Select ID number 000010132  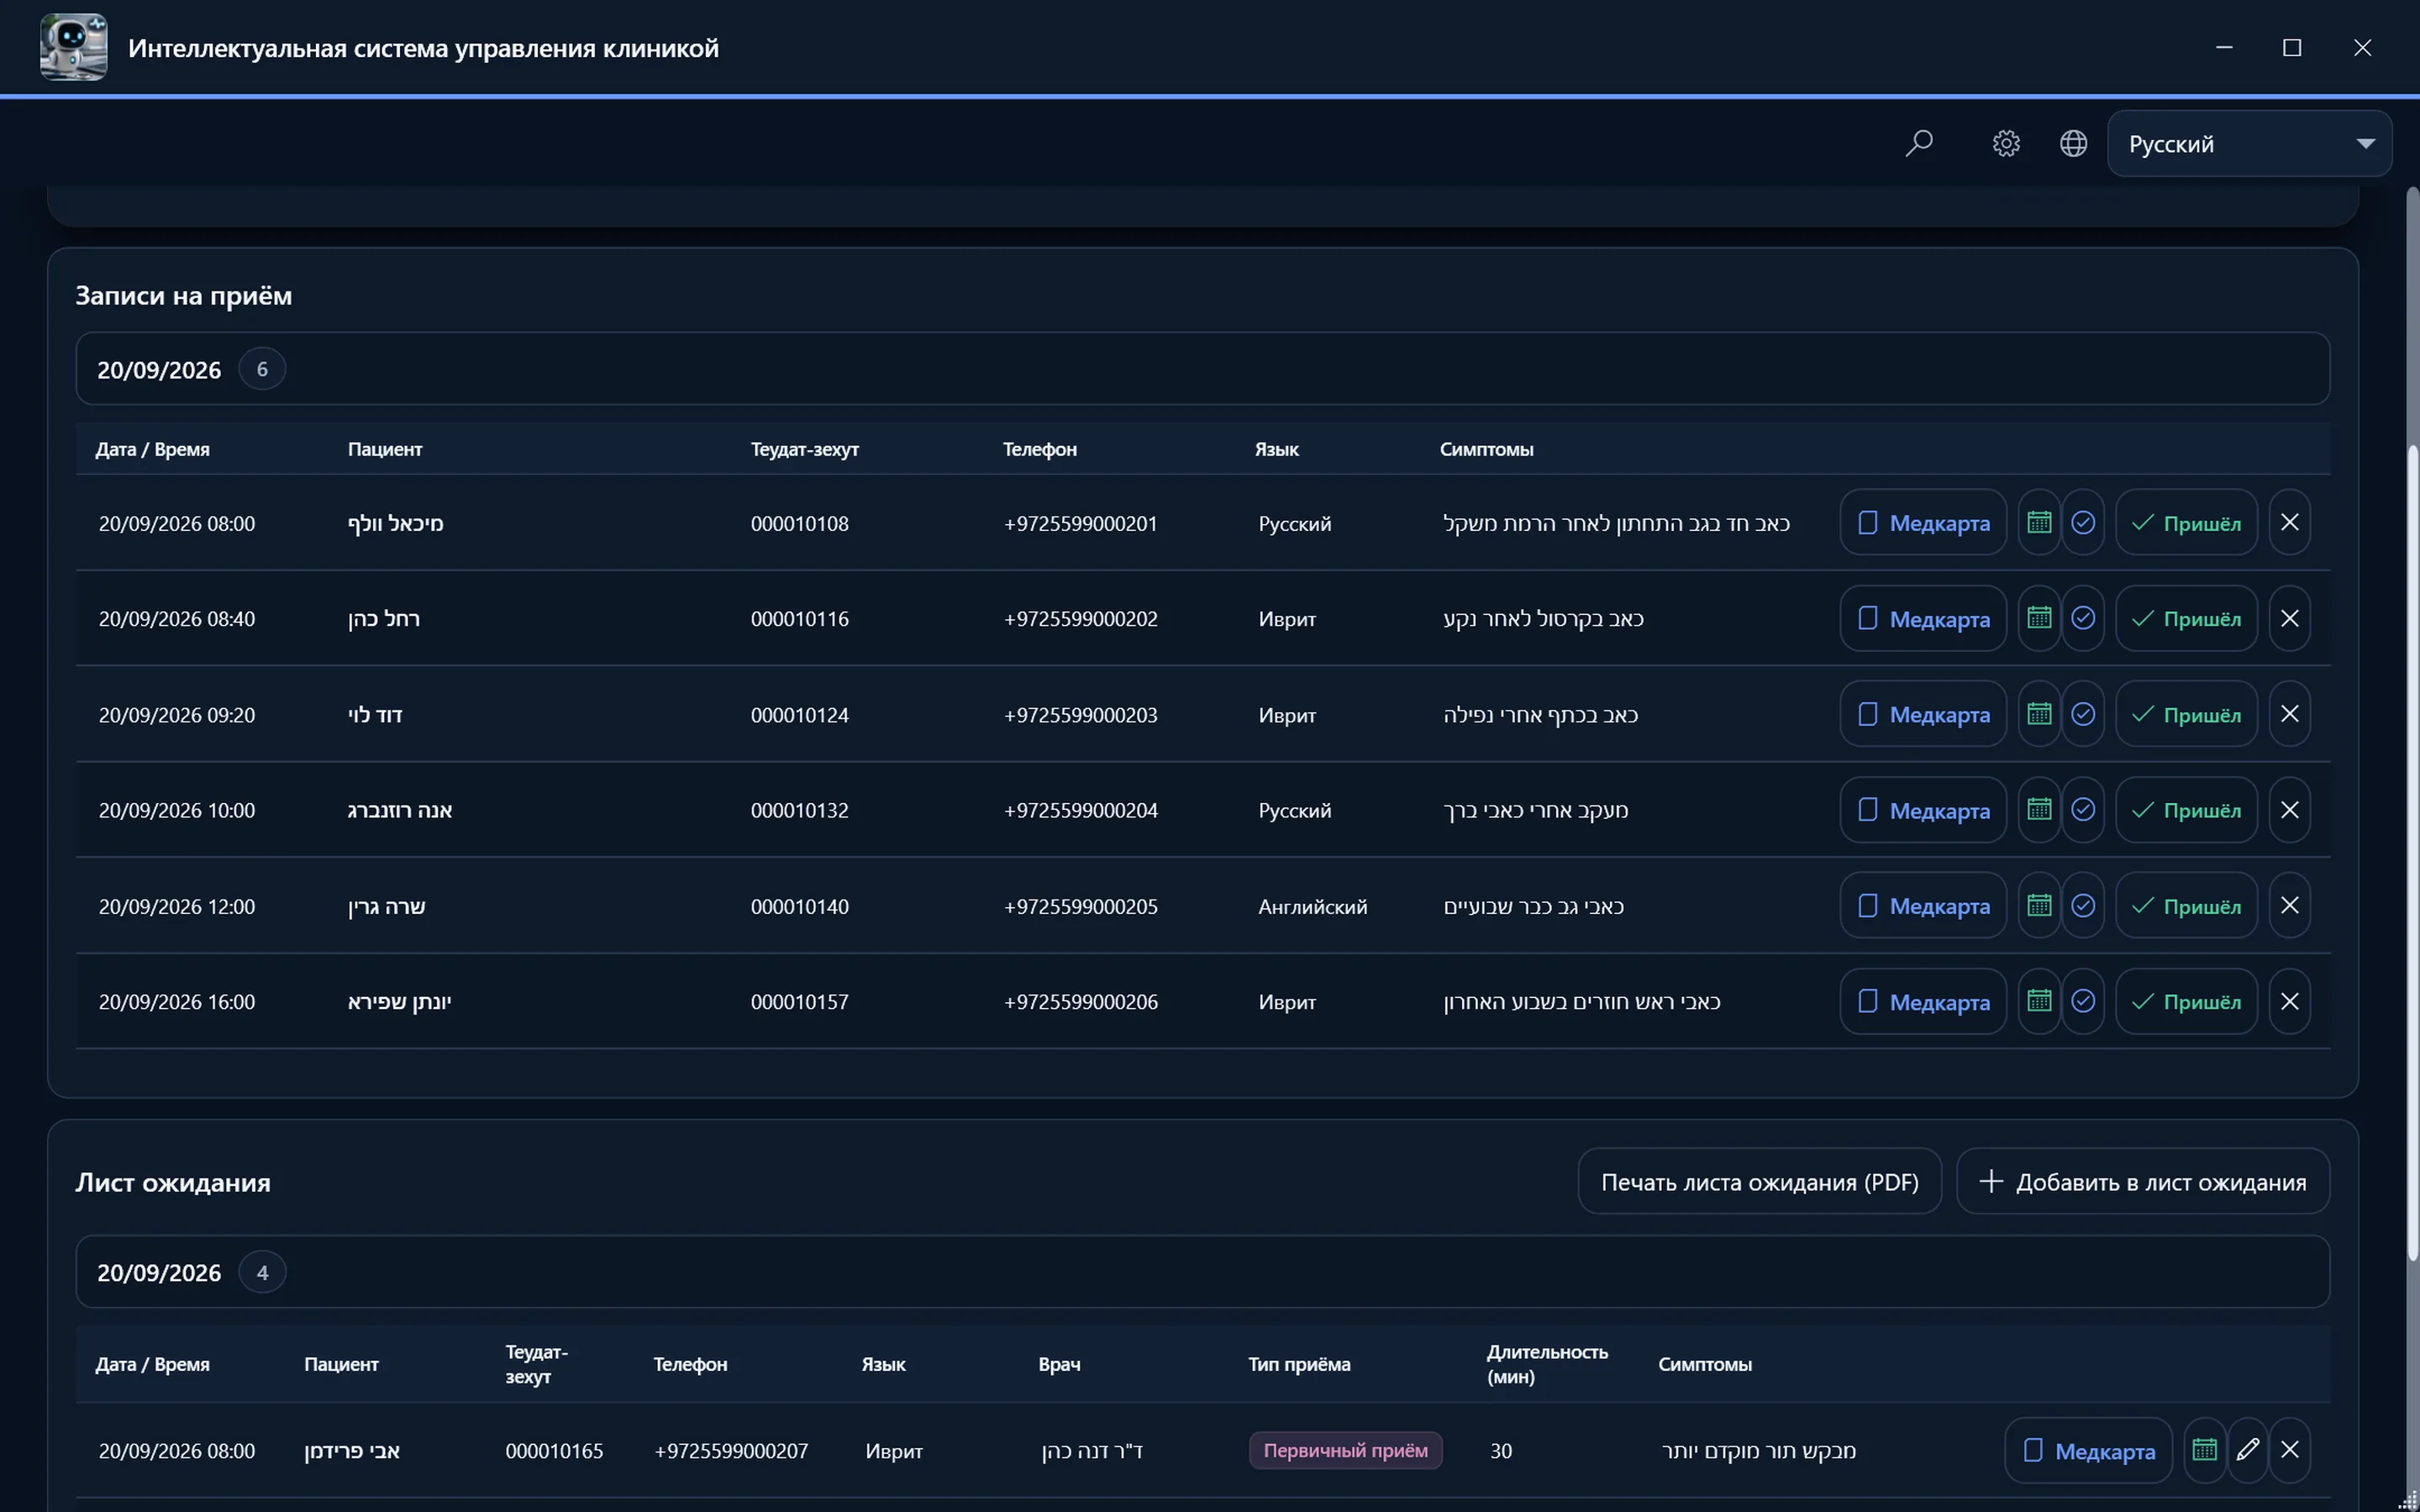pos(799,810)
